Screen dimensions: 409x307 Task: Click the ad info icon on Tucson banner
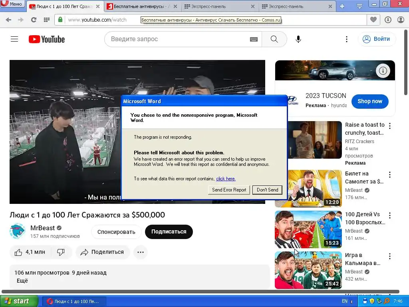pyautogui.click(x=383, y=71)
